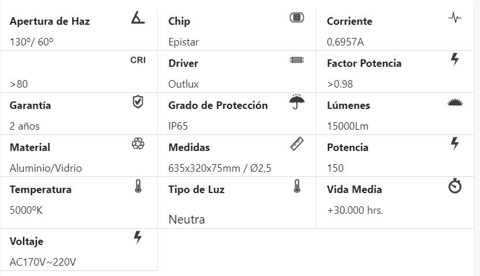
Task: Click the umbrella icon for Grado de Protección
Action: tap(297, 102)
